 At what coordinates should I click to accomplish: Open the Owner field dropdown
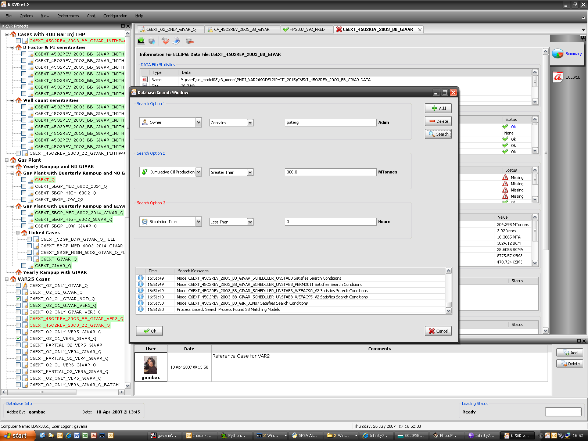point(198,122)
